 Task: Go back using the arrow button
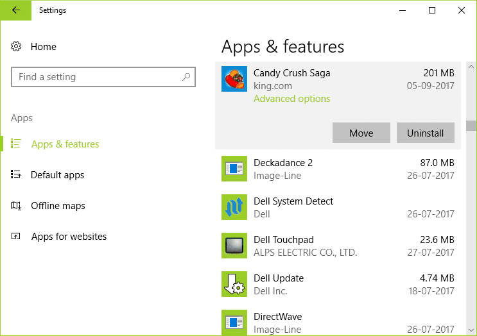click(16, 10)
